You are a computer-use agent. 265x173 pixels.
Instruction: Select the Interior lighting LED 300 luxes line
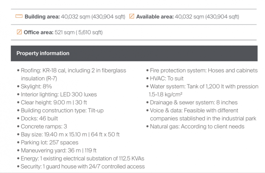pyautogui.click(x=59, y=94)
